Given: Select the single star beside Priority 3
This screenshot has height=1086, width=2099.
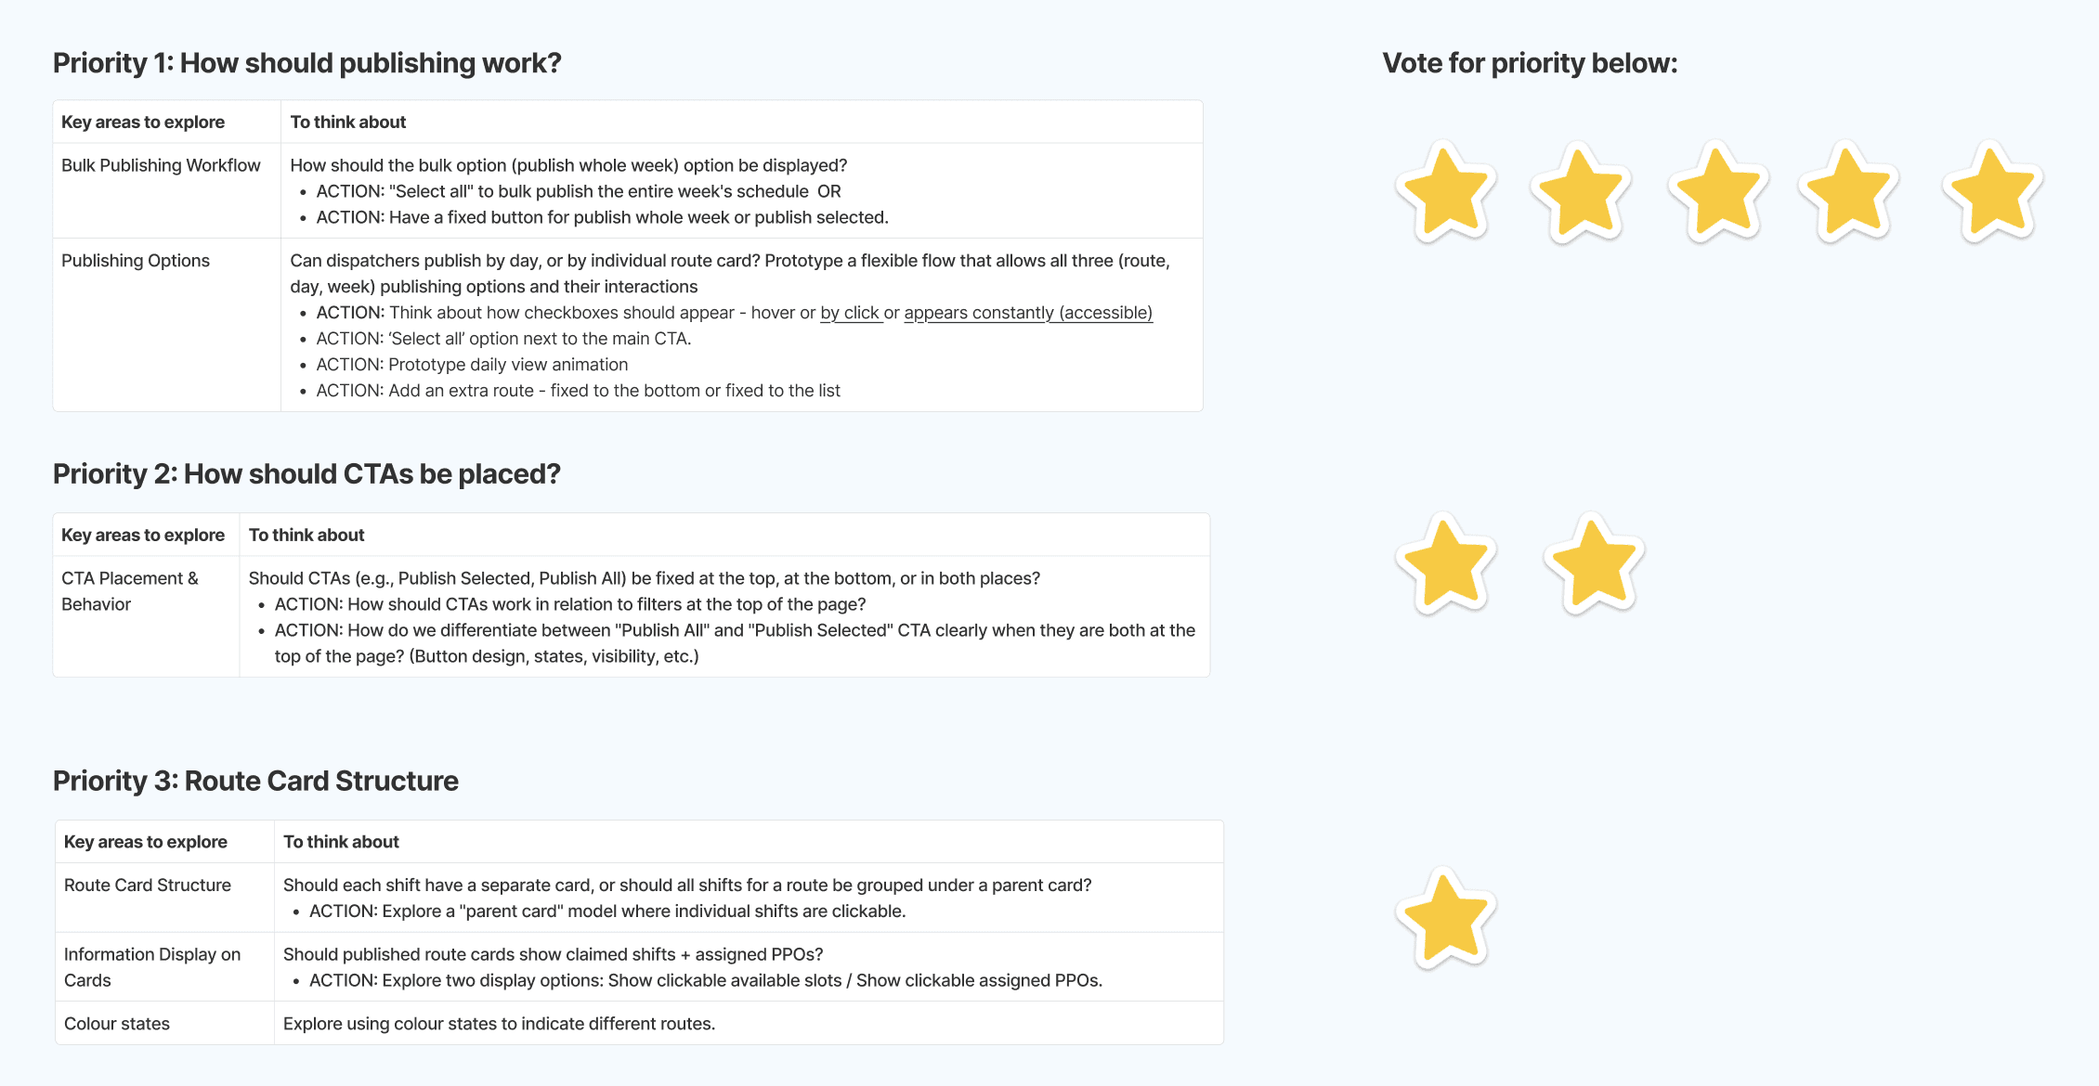Looking at the screenshot, I should click(x=1446, y=919).
